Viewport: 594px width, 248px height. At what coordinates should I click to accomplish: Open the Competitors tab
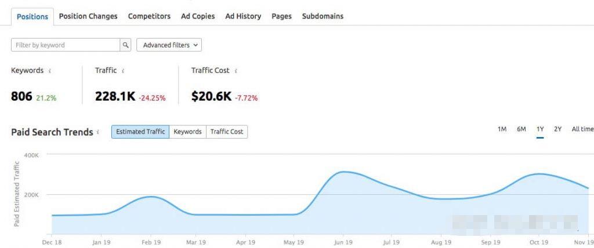[149, 16]
